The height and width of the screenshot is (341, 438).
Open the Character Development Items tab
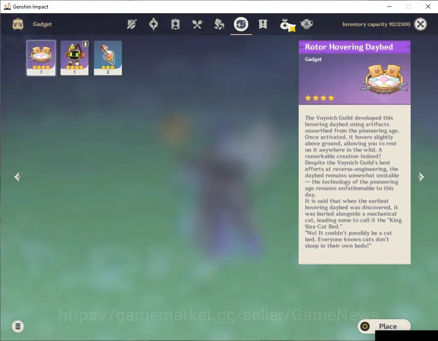tap(175, 24)
